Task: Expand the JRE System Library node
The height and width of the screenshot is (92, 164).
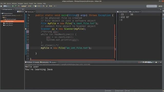Action: 3,15
